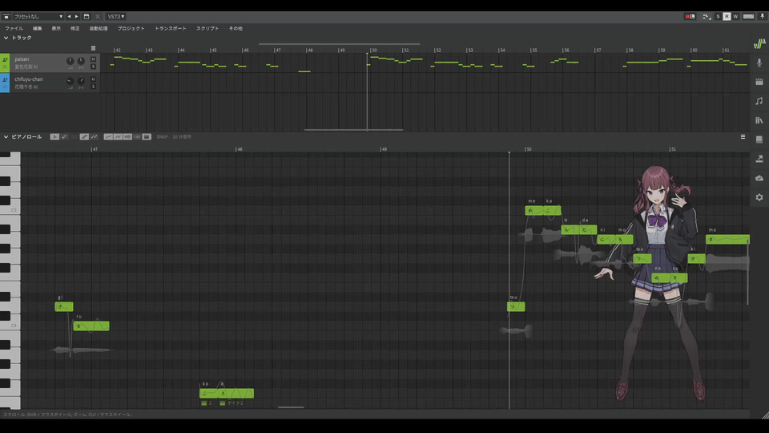
Task: Select the direct pitch edit tool
Action: 84,137
